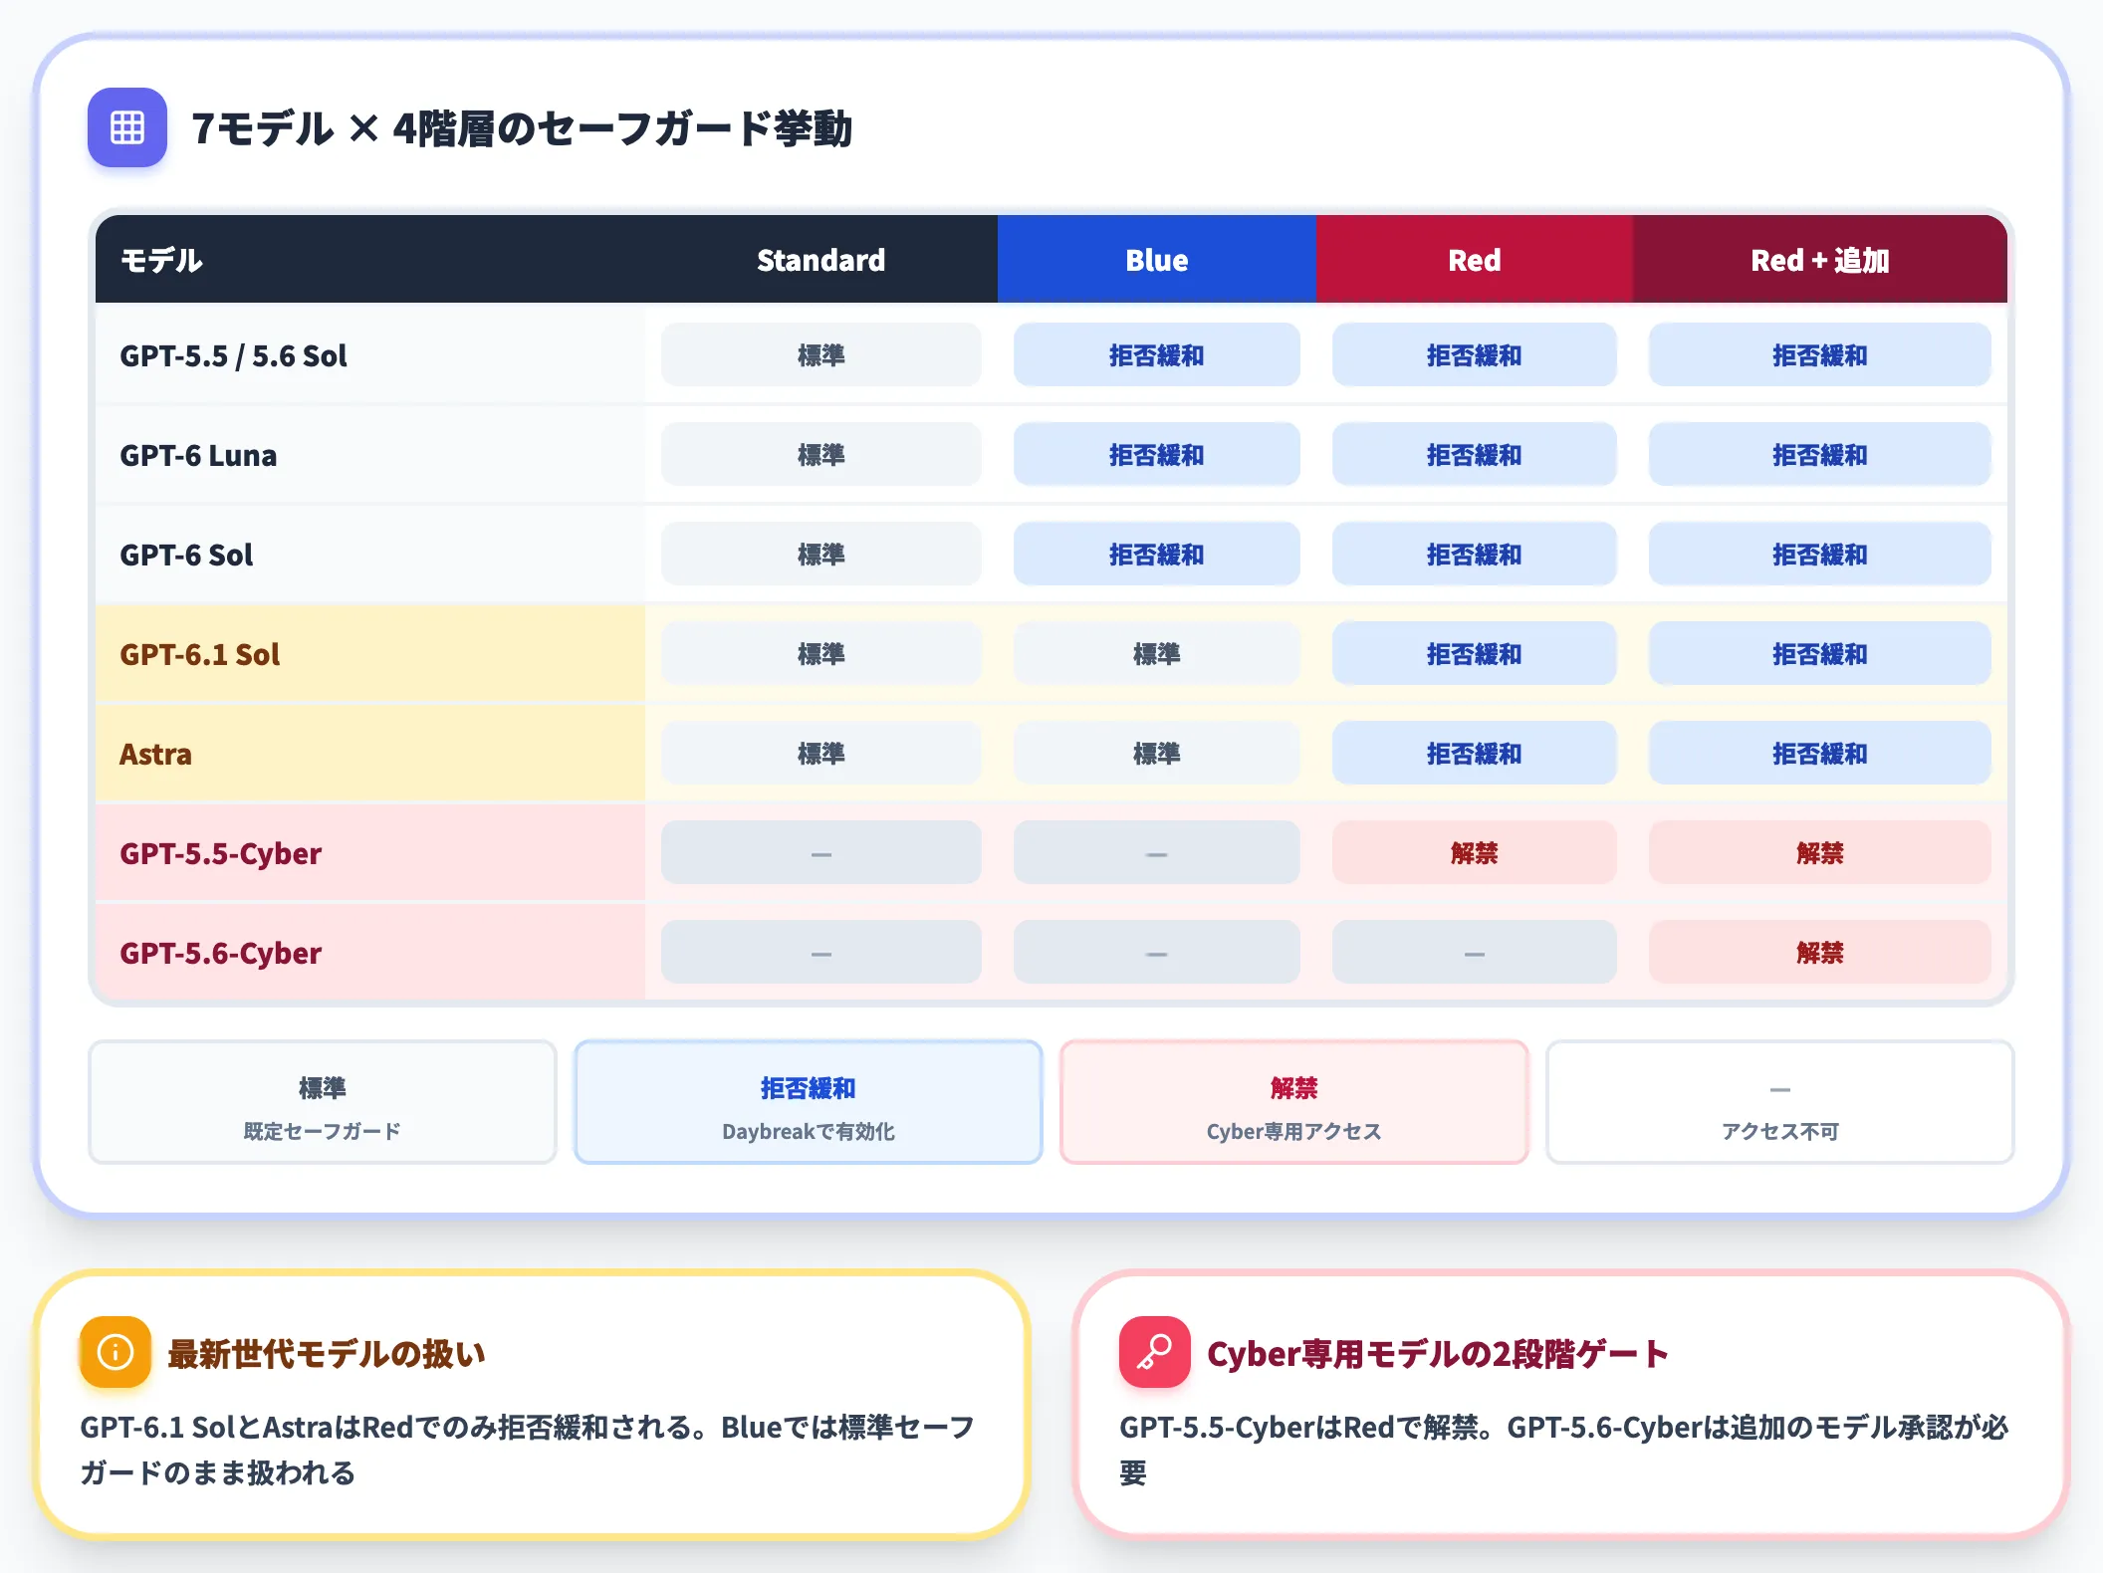Click the 最新世代モデルの扱い heading

(327, 1353)
